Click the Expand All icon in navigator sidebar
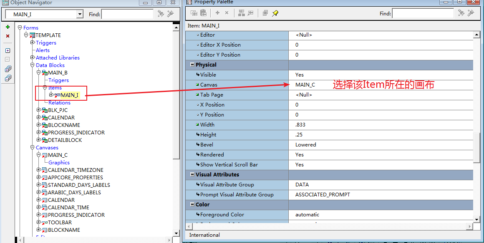Screen dimensions: 484x243 point(8,69)
